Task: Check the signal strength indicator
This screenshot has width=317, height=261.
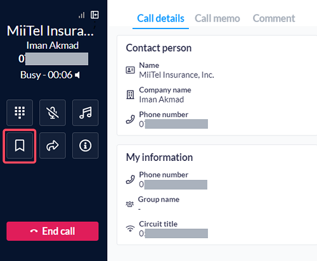Action: click(x=82, y=15)
